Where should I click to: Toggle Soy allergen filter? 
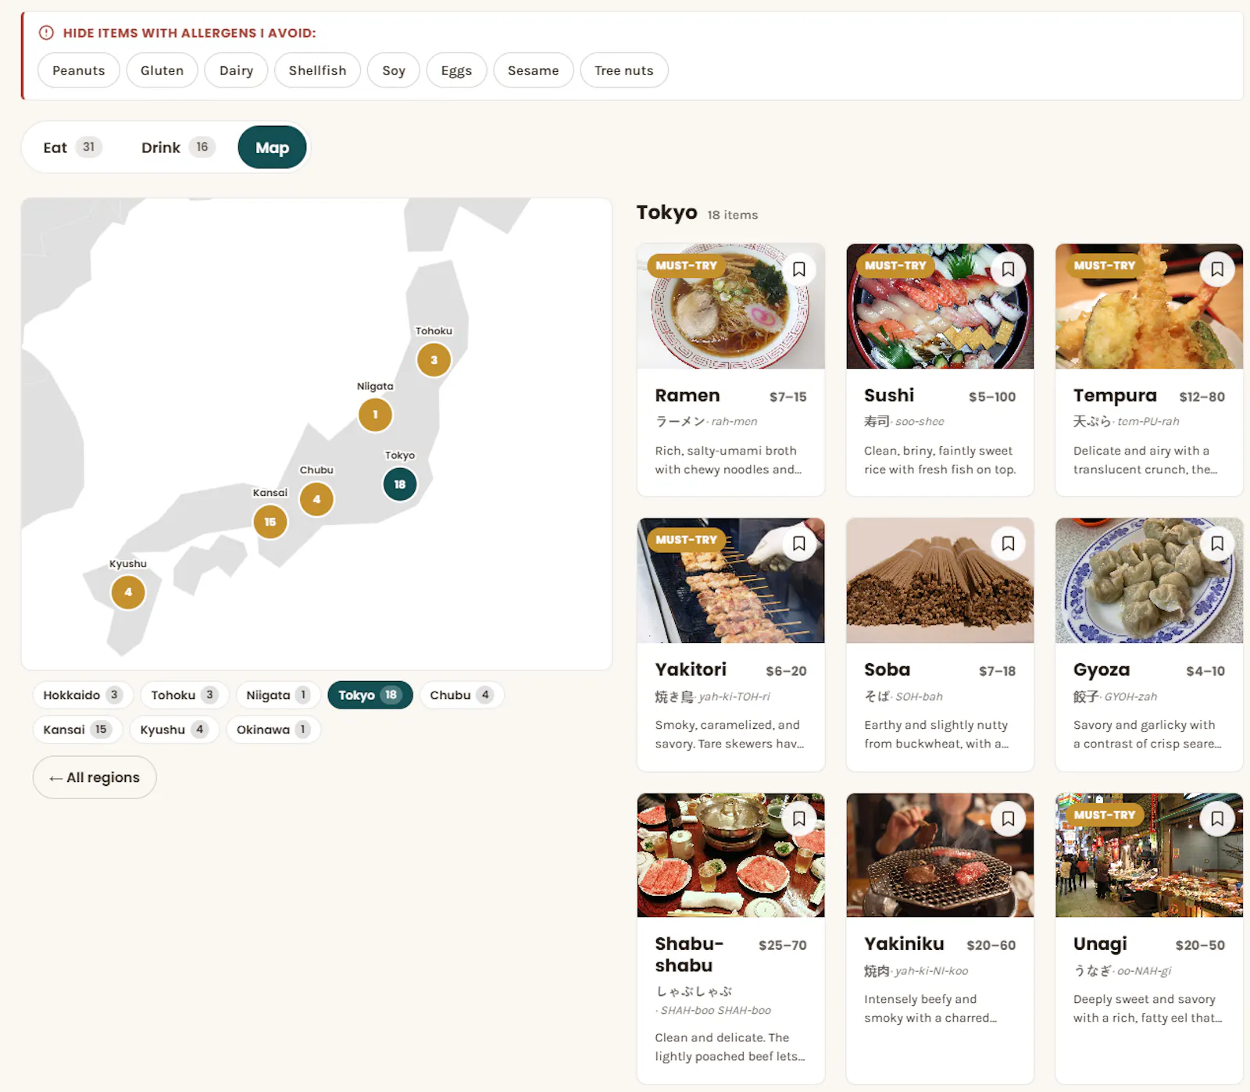[394, 70]
